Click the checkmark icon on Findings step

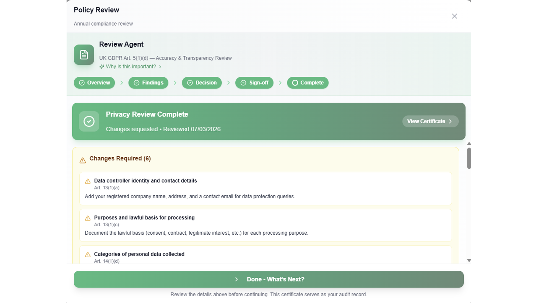137,83
